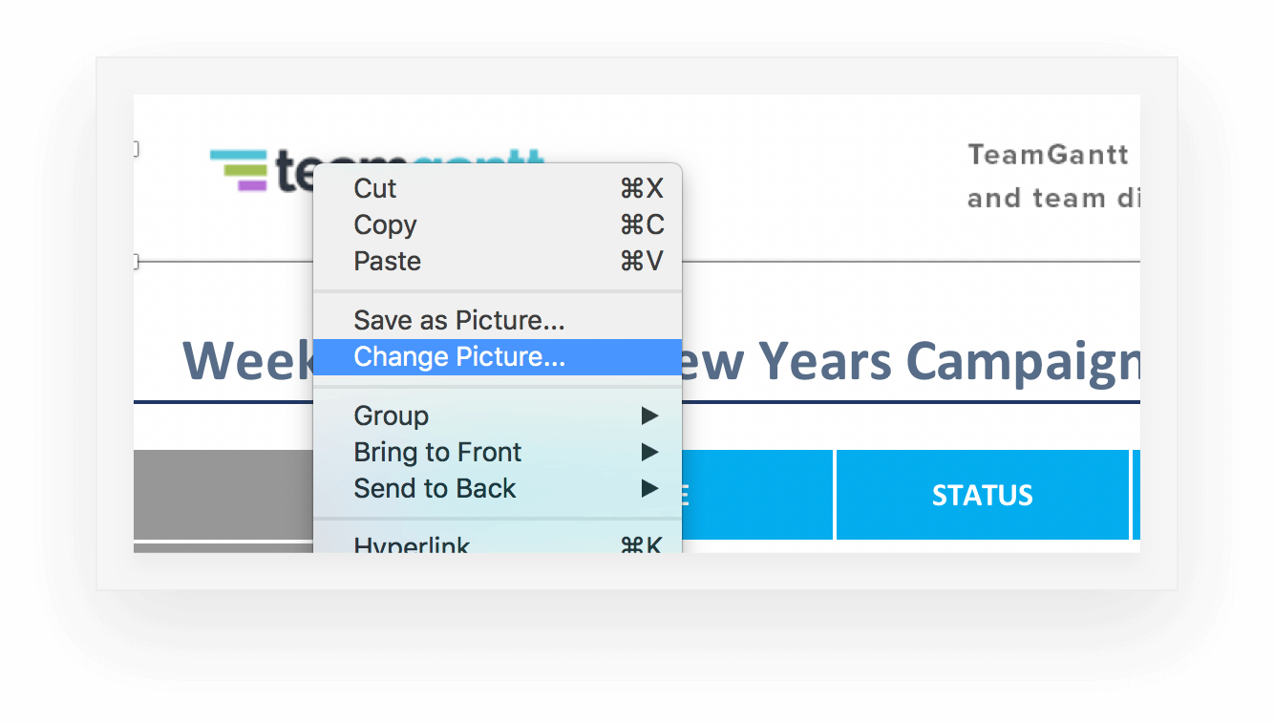Select Save as Picture... option

coord(458,320)
